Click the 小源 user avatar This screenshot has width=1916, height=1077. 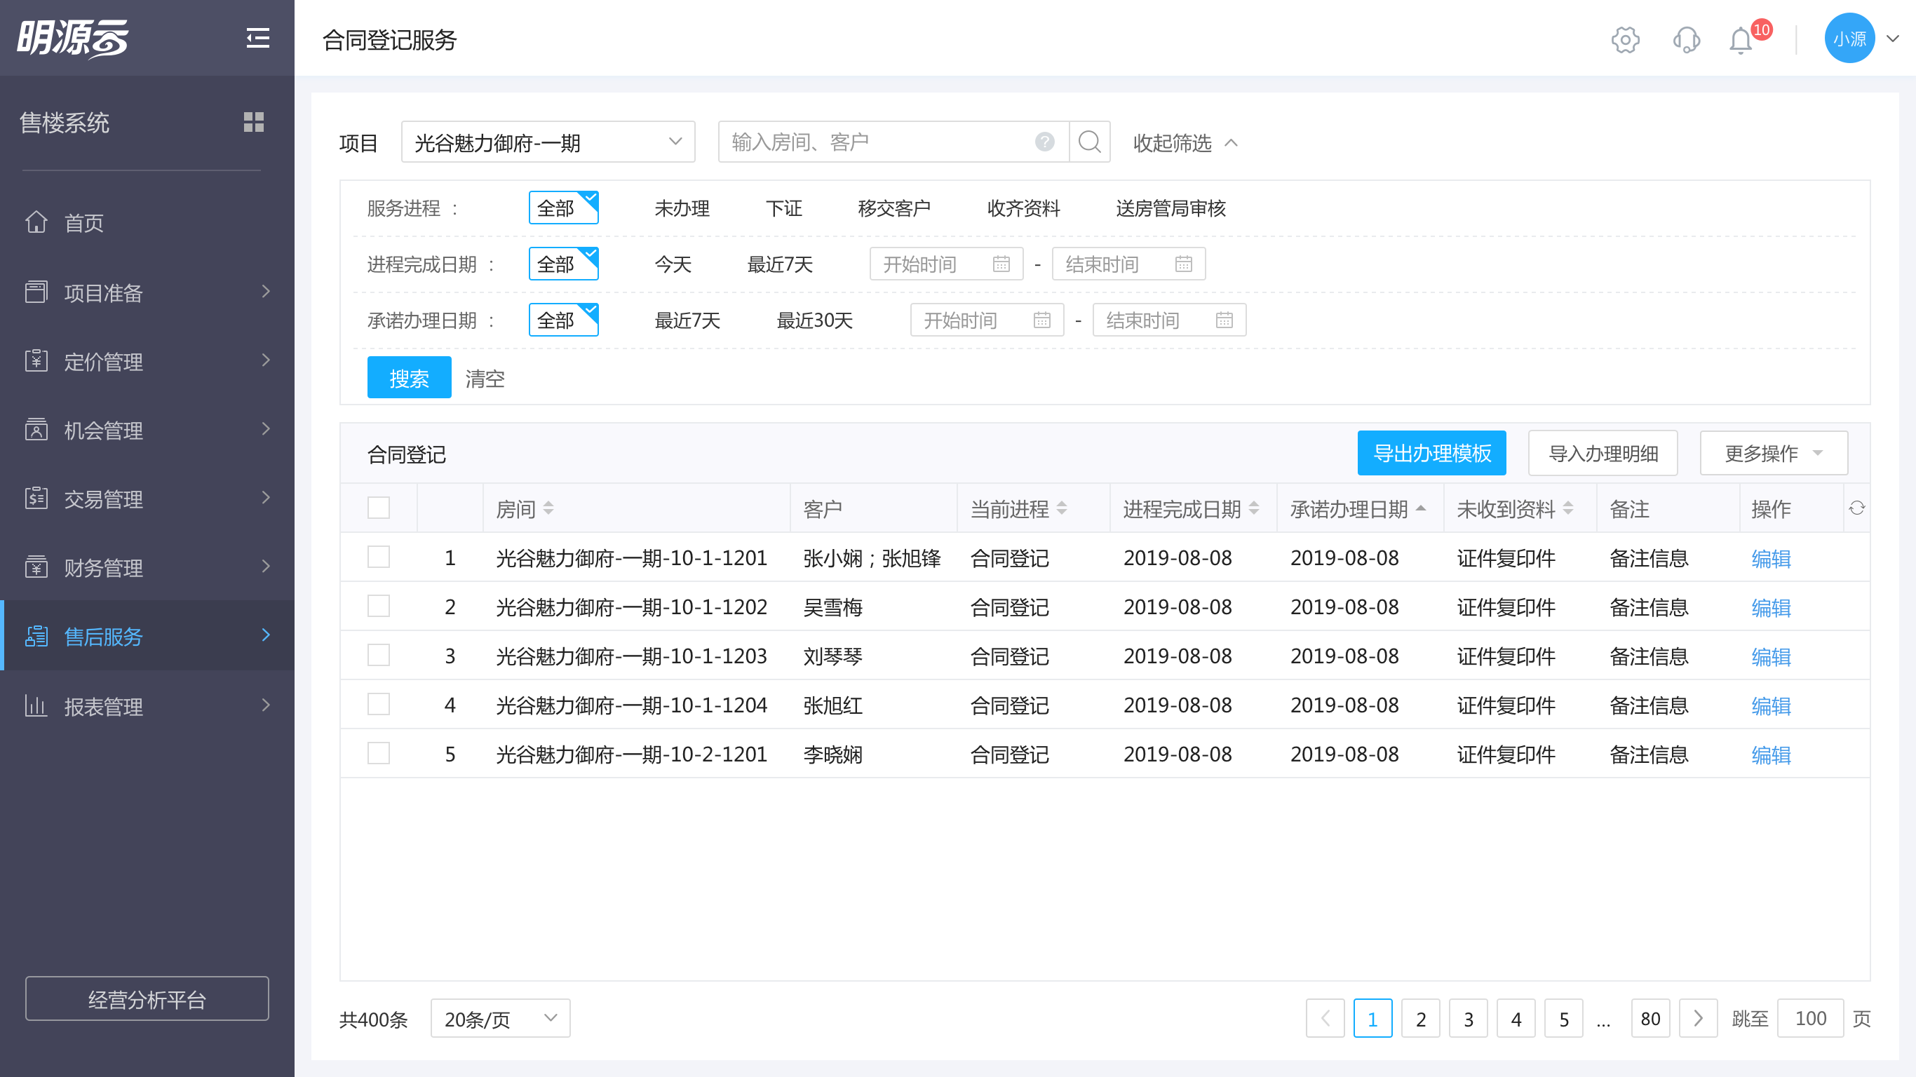[x=1849, y=39]
